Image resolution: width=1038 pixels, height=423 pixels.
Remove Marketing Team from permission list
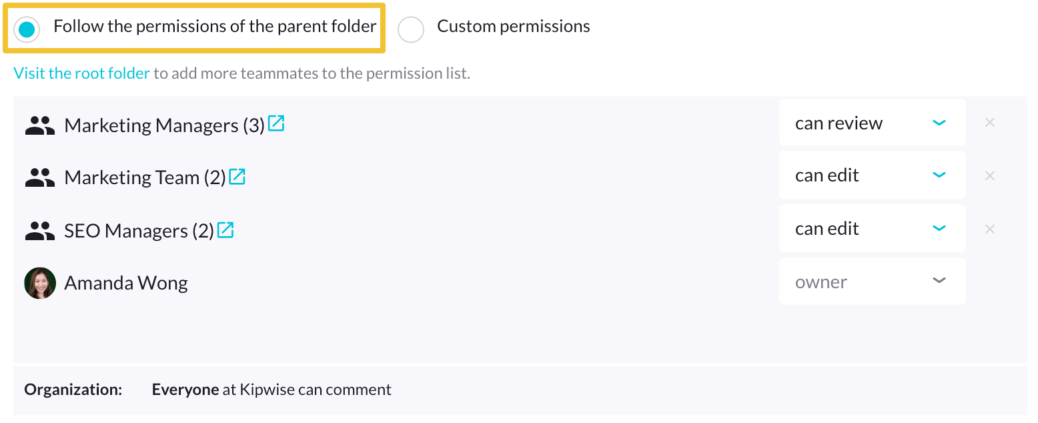click(990, 175)
